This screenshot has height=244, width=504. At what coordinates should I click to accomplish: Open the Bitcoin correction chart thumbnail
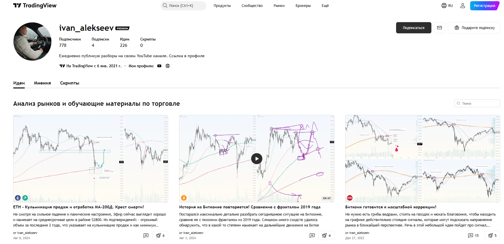(422, 158)
